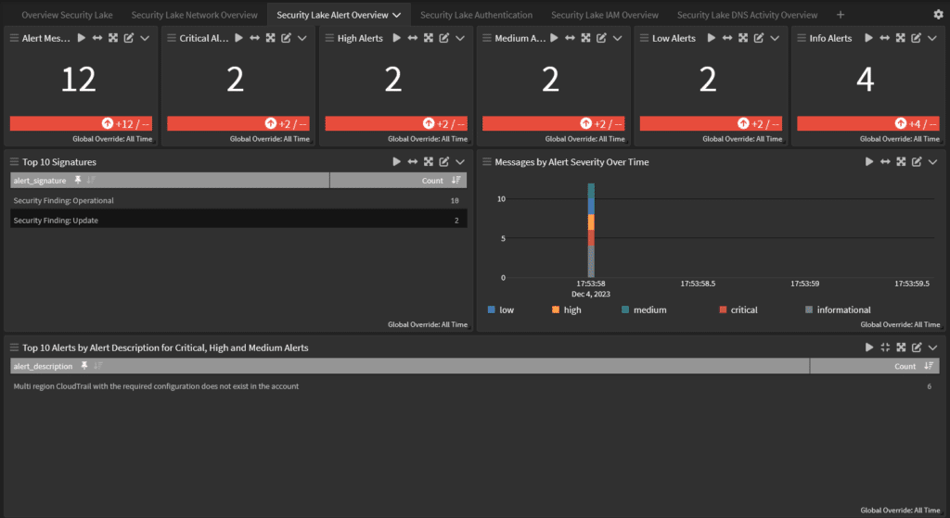Toggle pin on alert_signature column
Screen dimensions: 950x518
(78, 181)
